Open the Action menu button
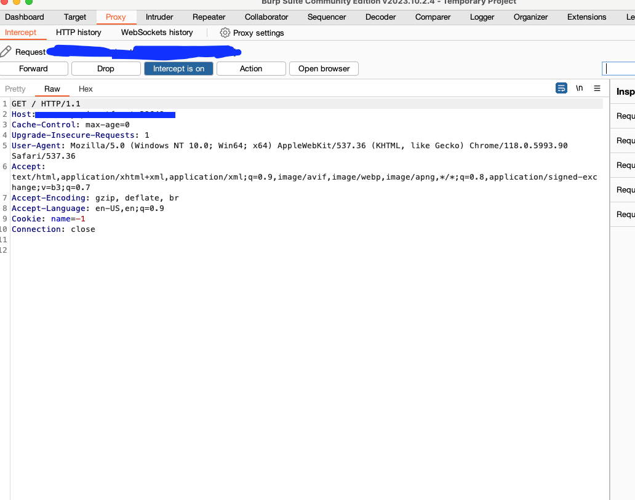Viewport: 635px width, 500px height. (x=251, y=68)
